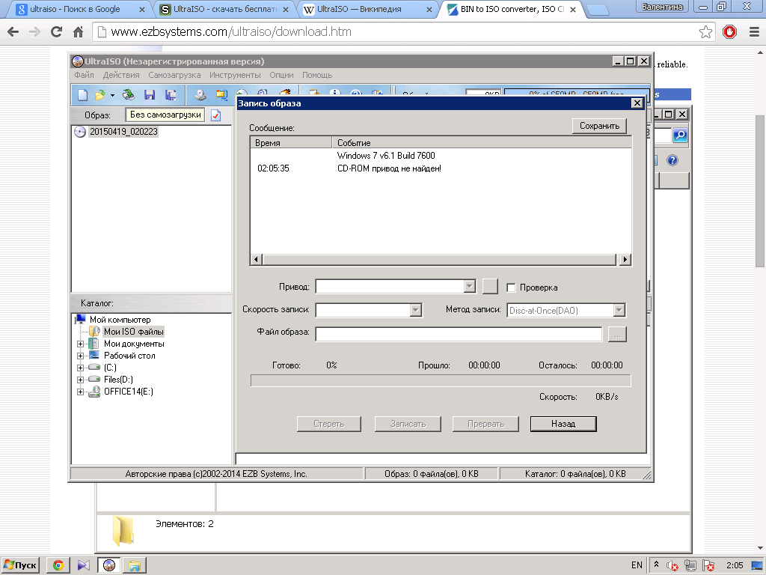Click the Open image folder icon
The height and width of the screenshot is (575, 766).
tap(100, 95)
